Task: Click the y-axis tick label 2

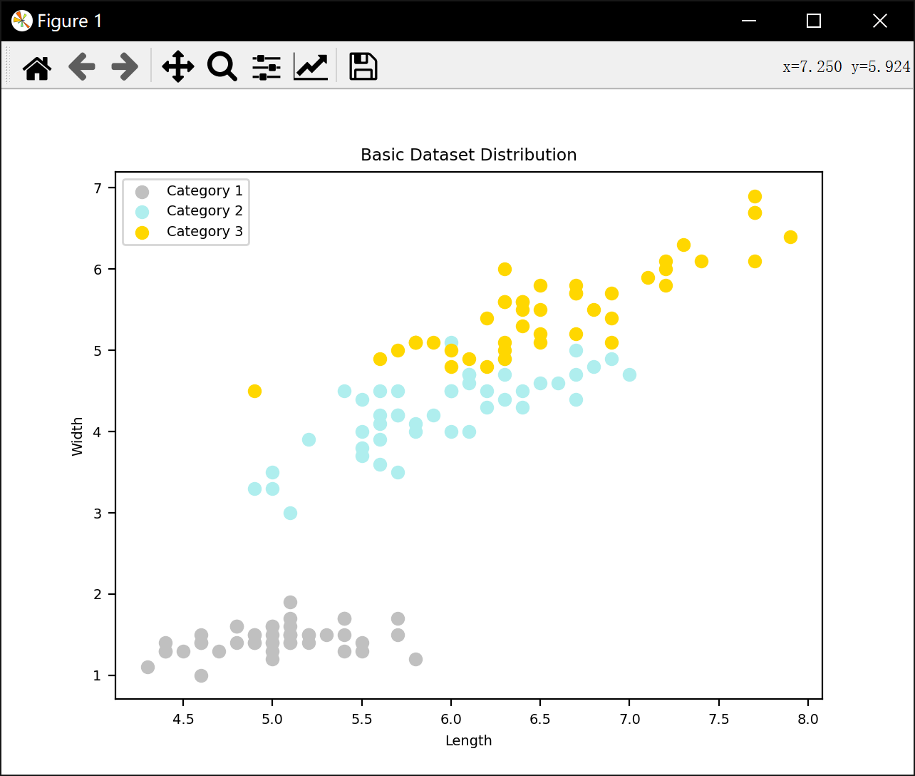Action: [x=98, y=595]
